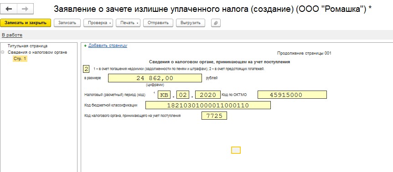Open attachments via the paperclip icon
Viewport: 393px width, 172px height.
coord(216,23)
